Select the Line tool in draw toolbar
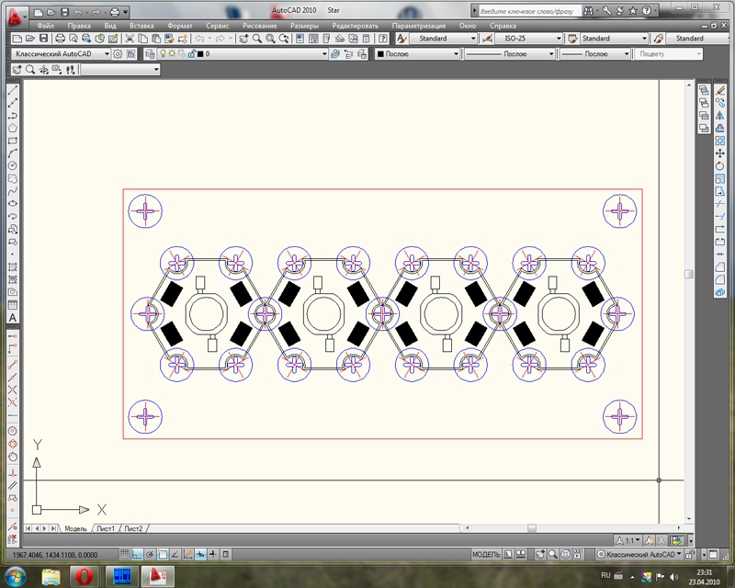 [x=13, y=91]
